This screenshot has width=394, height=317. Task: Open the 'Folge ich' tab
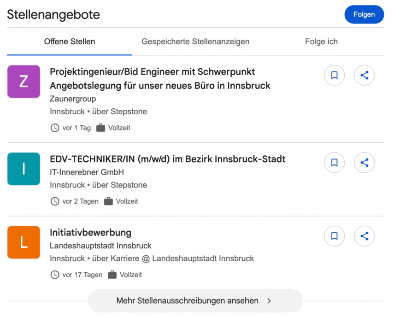(321, 41)
